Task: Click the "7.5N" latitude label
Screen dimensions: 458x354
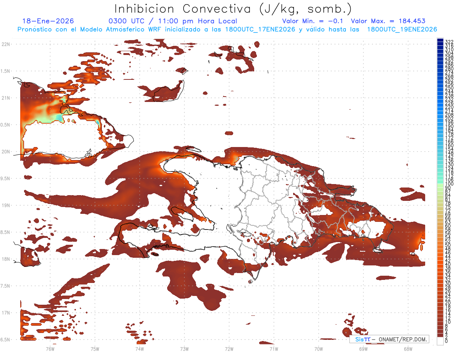Action: coord(6,286)
